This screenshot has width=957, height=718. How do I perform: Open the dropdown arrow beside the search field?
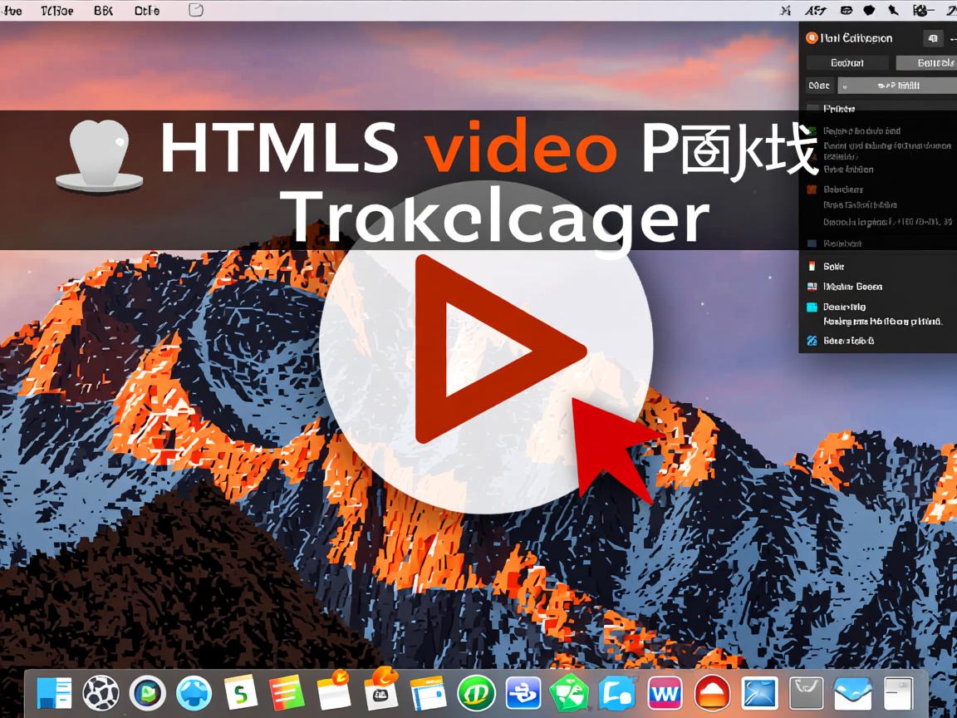[844, 86]
